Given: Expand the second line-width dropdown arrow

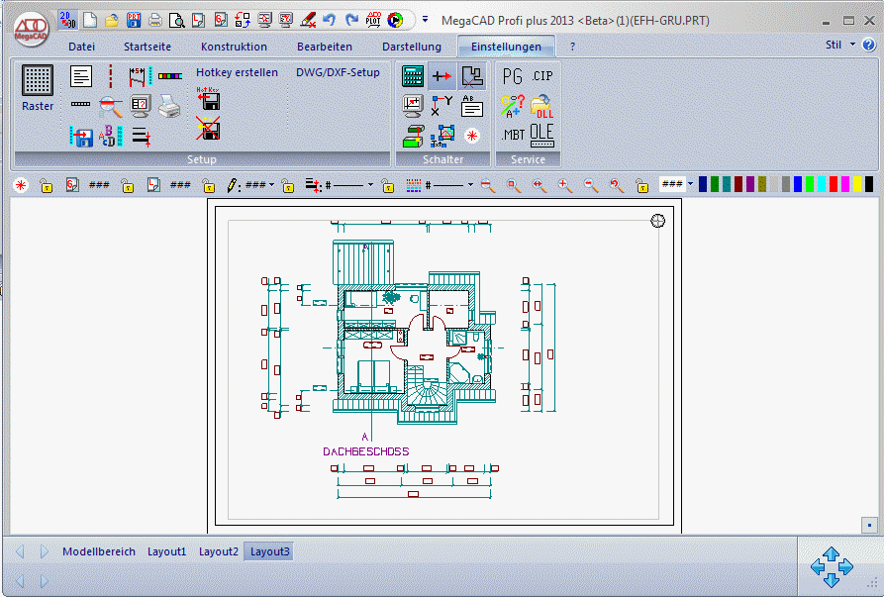Looking at the screenshot, I should pos(470,184).
